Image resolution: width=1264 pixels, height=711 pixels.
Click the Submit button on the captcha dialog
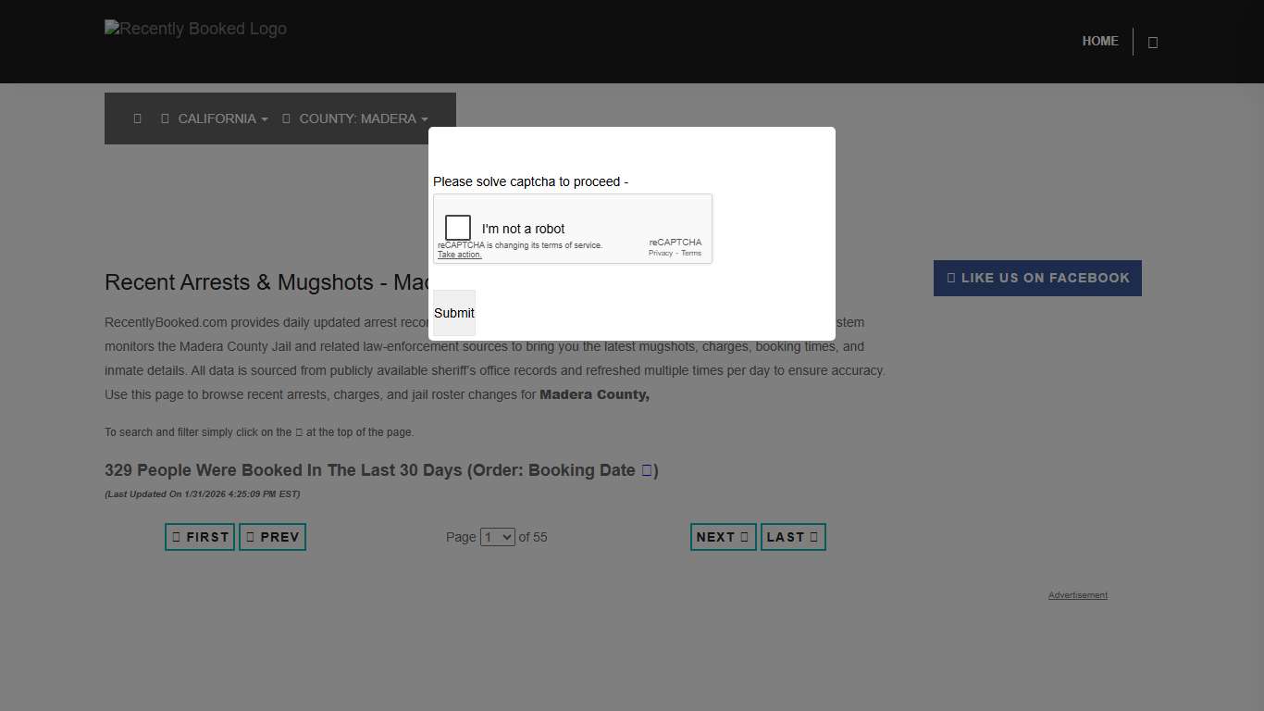pos(453,313)
